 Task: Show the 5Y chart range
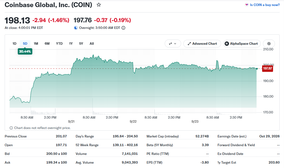coord(81,43)
